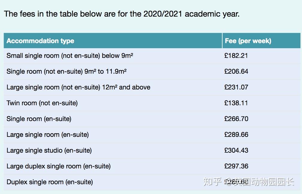Select the 2020/2021 academic year intro sentence
The image size is (302, 194).
pos(122,14)
